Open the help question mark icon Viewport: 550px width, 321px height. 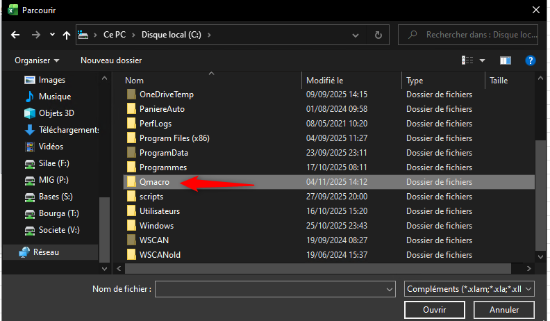(530, 60)
